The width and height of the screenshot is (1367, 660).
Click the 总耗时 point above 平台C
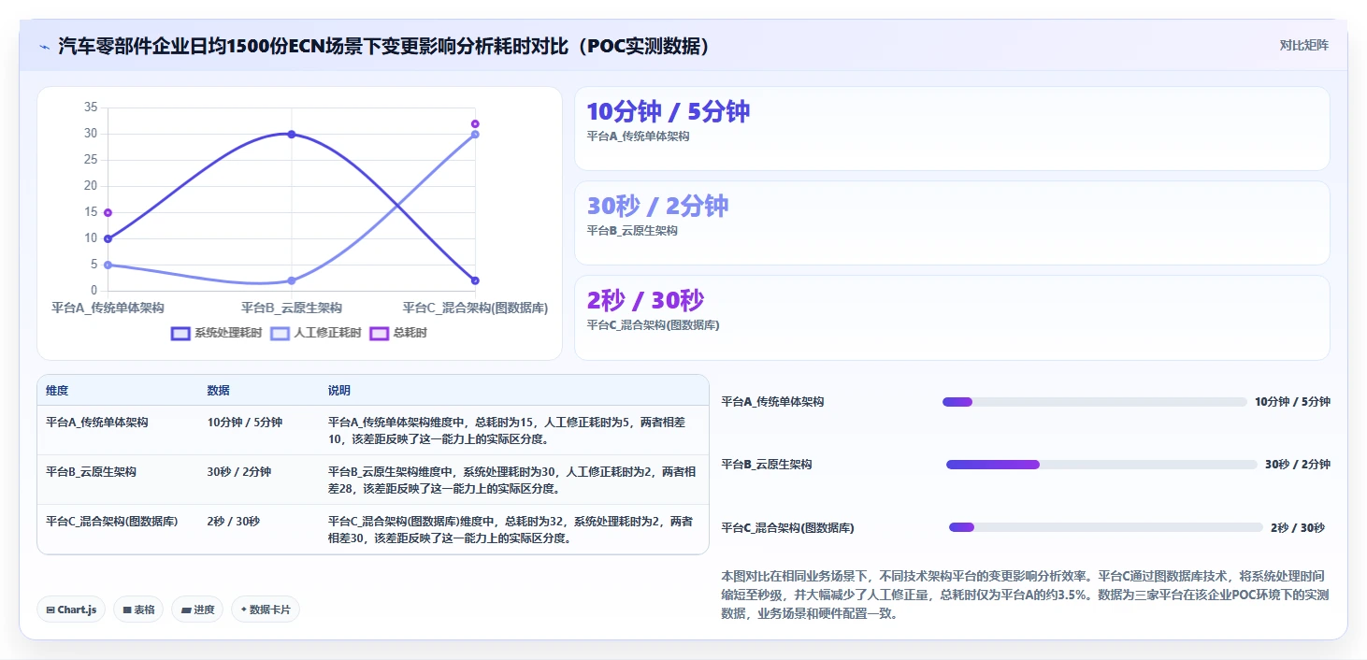click(475, 124)
